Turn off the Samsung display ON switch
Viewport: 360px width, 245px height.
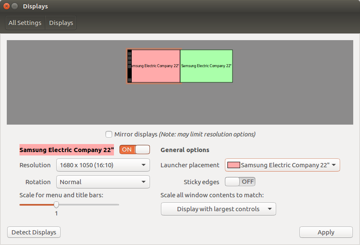tap(135, 150)
